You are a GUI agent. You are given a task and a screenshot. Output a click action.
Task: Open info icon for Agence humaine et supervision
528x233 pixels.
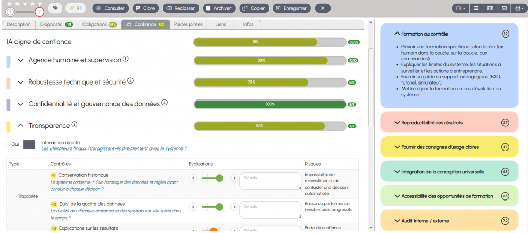tap(126, 59)
